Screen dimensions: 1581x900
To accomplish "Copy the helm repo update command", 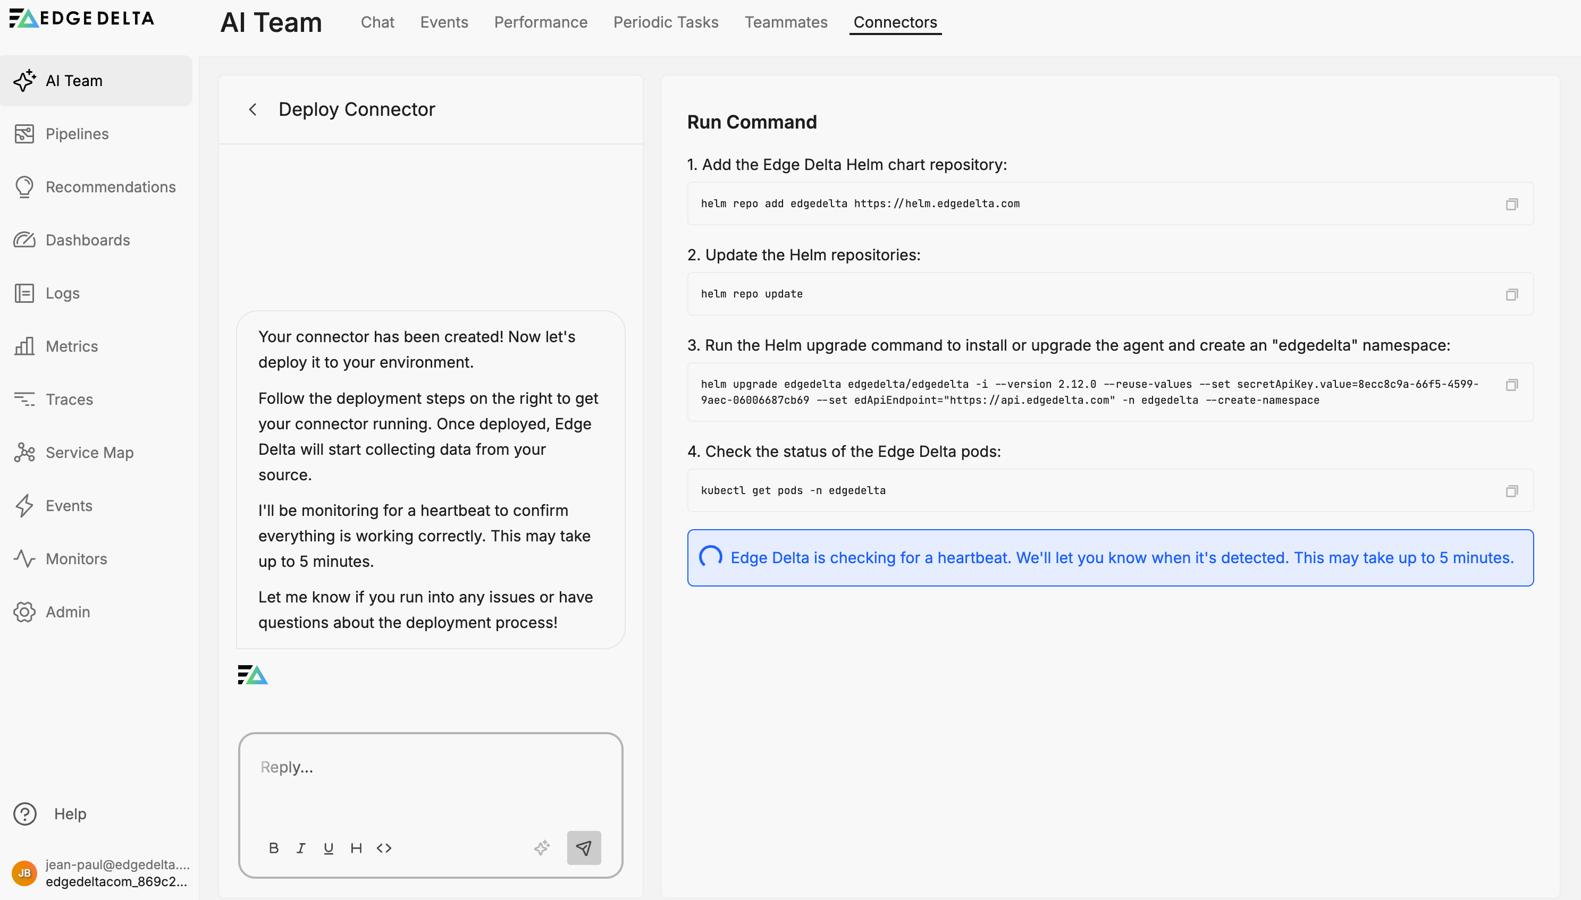I will pos(1512,294).
